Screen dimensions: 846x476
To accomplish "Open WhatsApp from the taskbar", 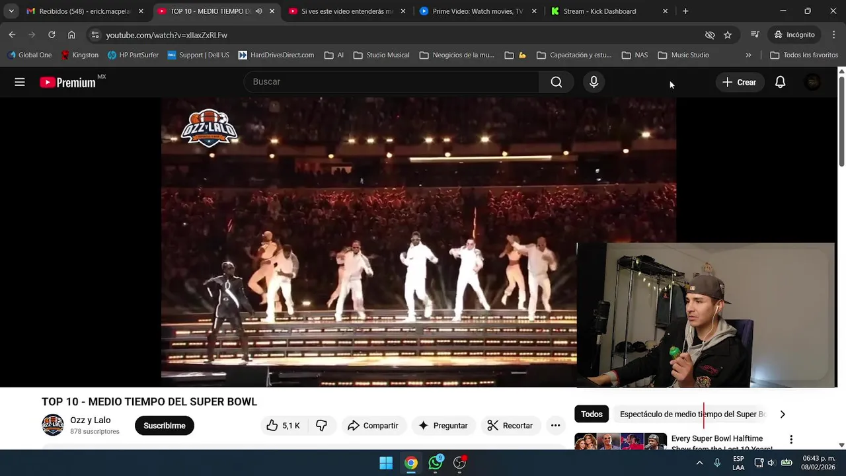I will pyautogui.click(x=436, y=463).
